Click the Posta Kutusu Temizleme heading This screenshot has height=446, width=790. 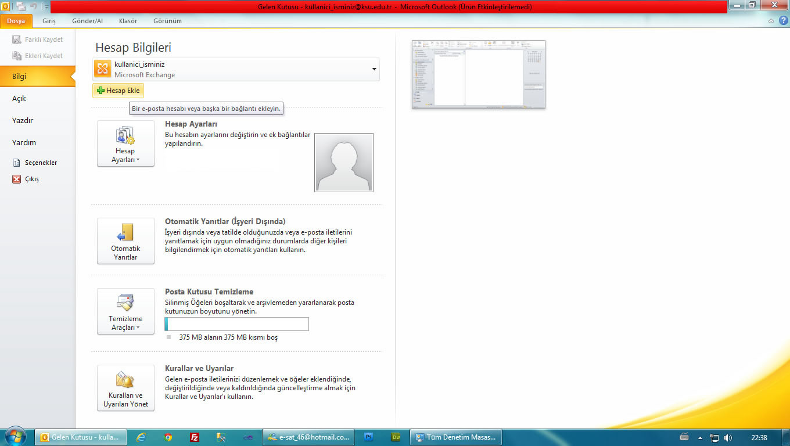coord(209,292)
